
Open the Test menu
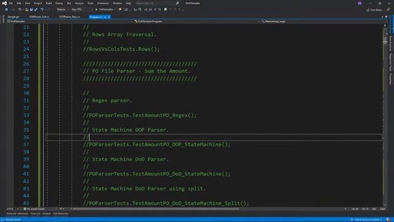tap(69, 3)
